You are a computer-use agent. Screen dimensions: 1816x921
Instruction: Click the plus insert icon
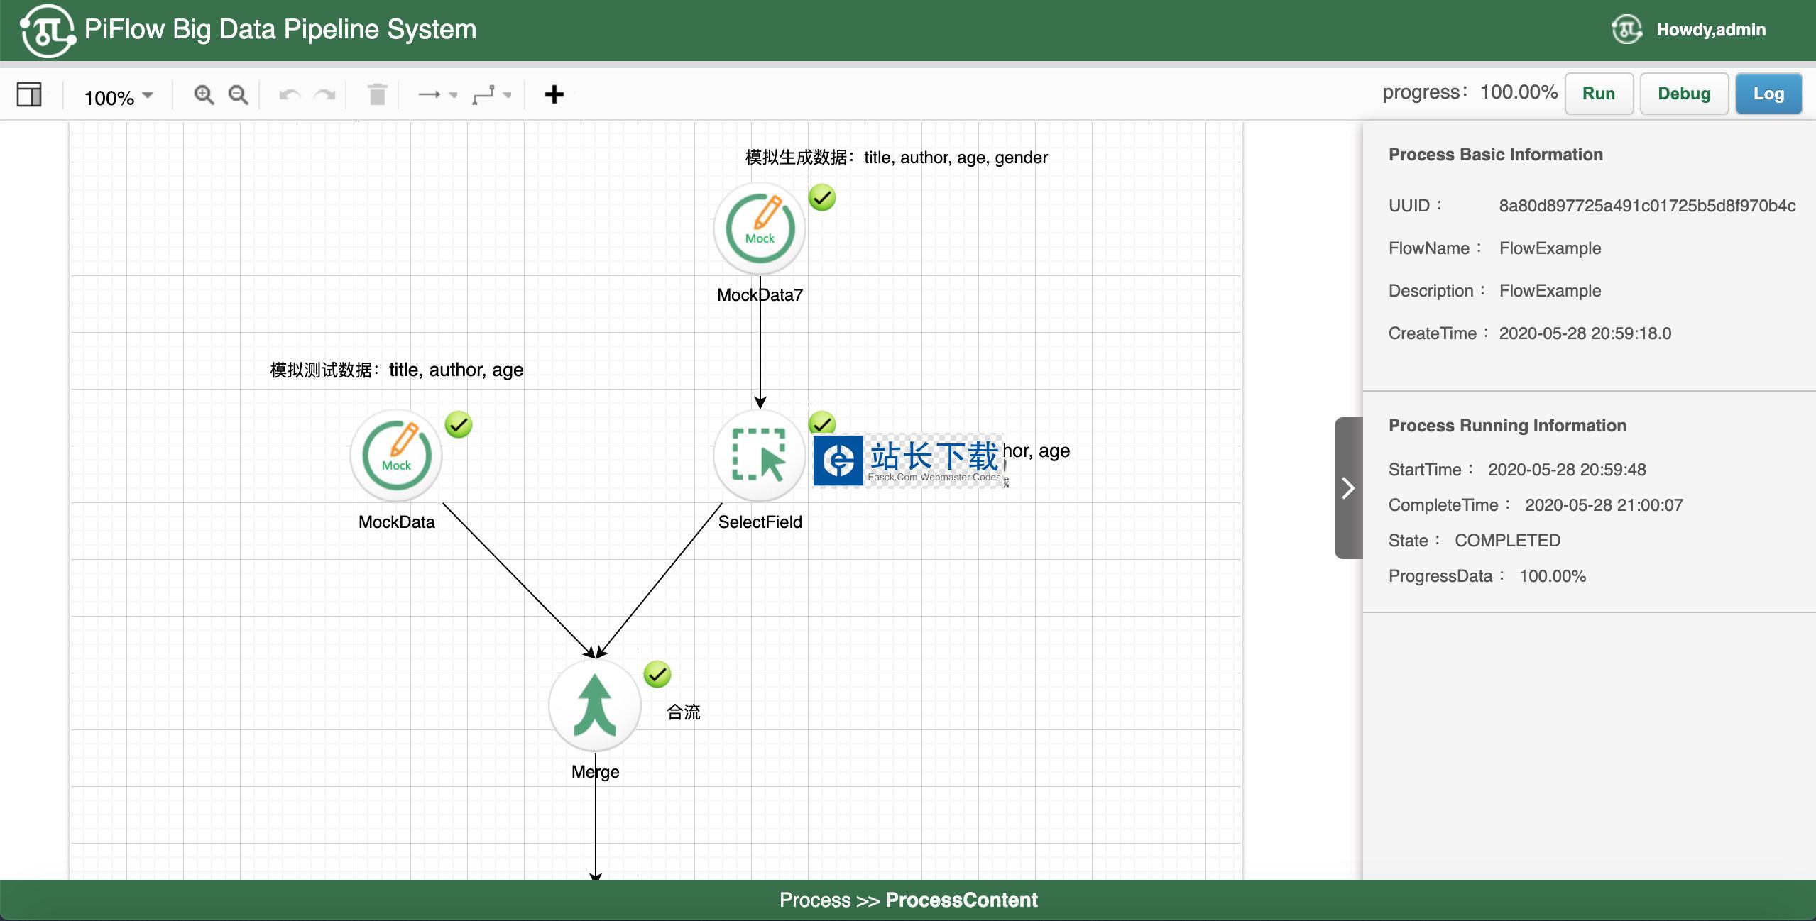point(554,94)
